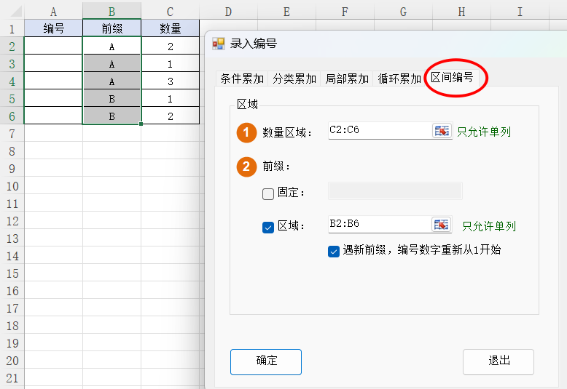The width and height of the screenshot is (567, 389).
Task: Open the 局部累加 tab
Action: tap(347, 79)
